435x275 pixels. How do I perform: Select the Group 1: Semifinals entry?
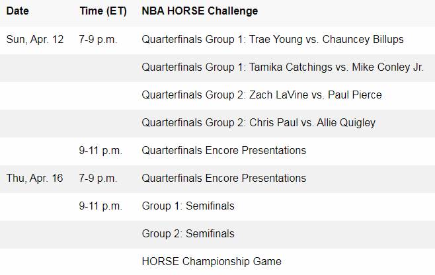[188, 206]
